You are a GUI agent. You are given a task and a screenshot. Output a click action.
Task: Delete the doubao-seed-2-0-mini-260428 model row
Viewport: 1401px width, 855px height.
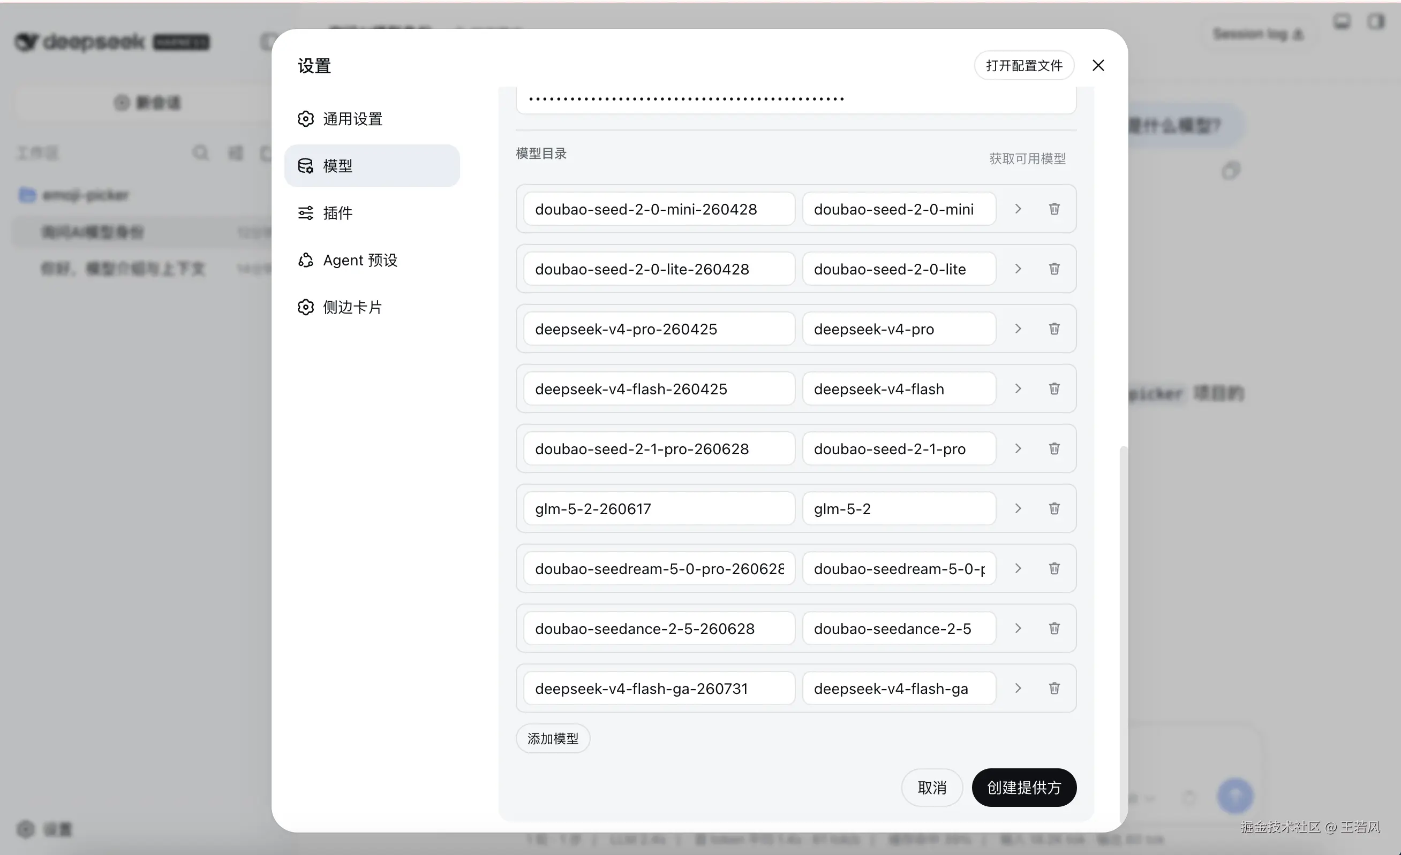[1053, 209]
